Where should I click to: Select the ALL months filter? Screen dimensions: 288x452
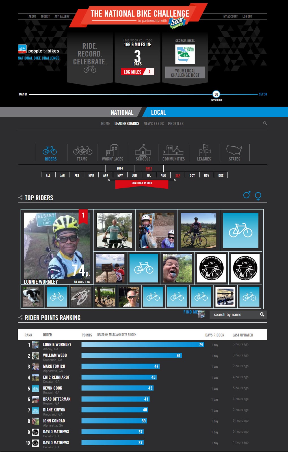point(48,175)
